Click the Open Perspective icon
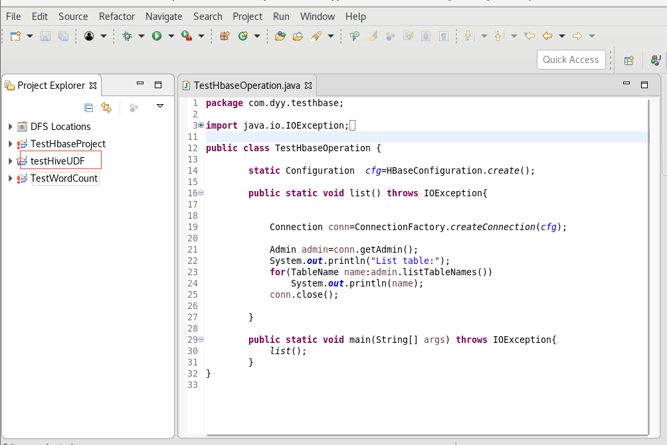The width and height of the screenshot is (667, 445). (628, 60)
